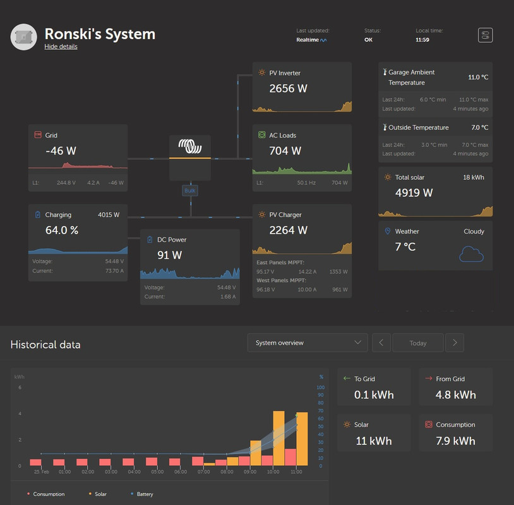Click the Status OK indicator

tap(369, 40)
